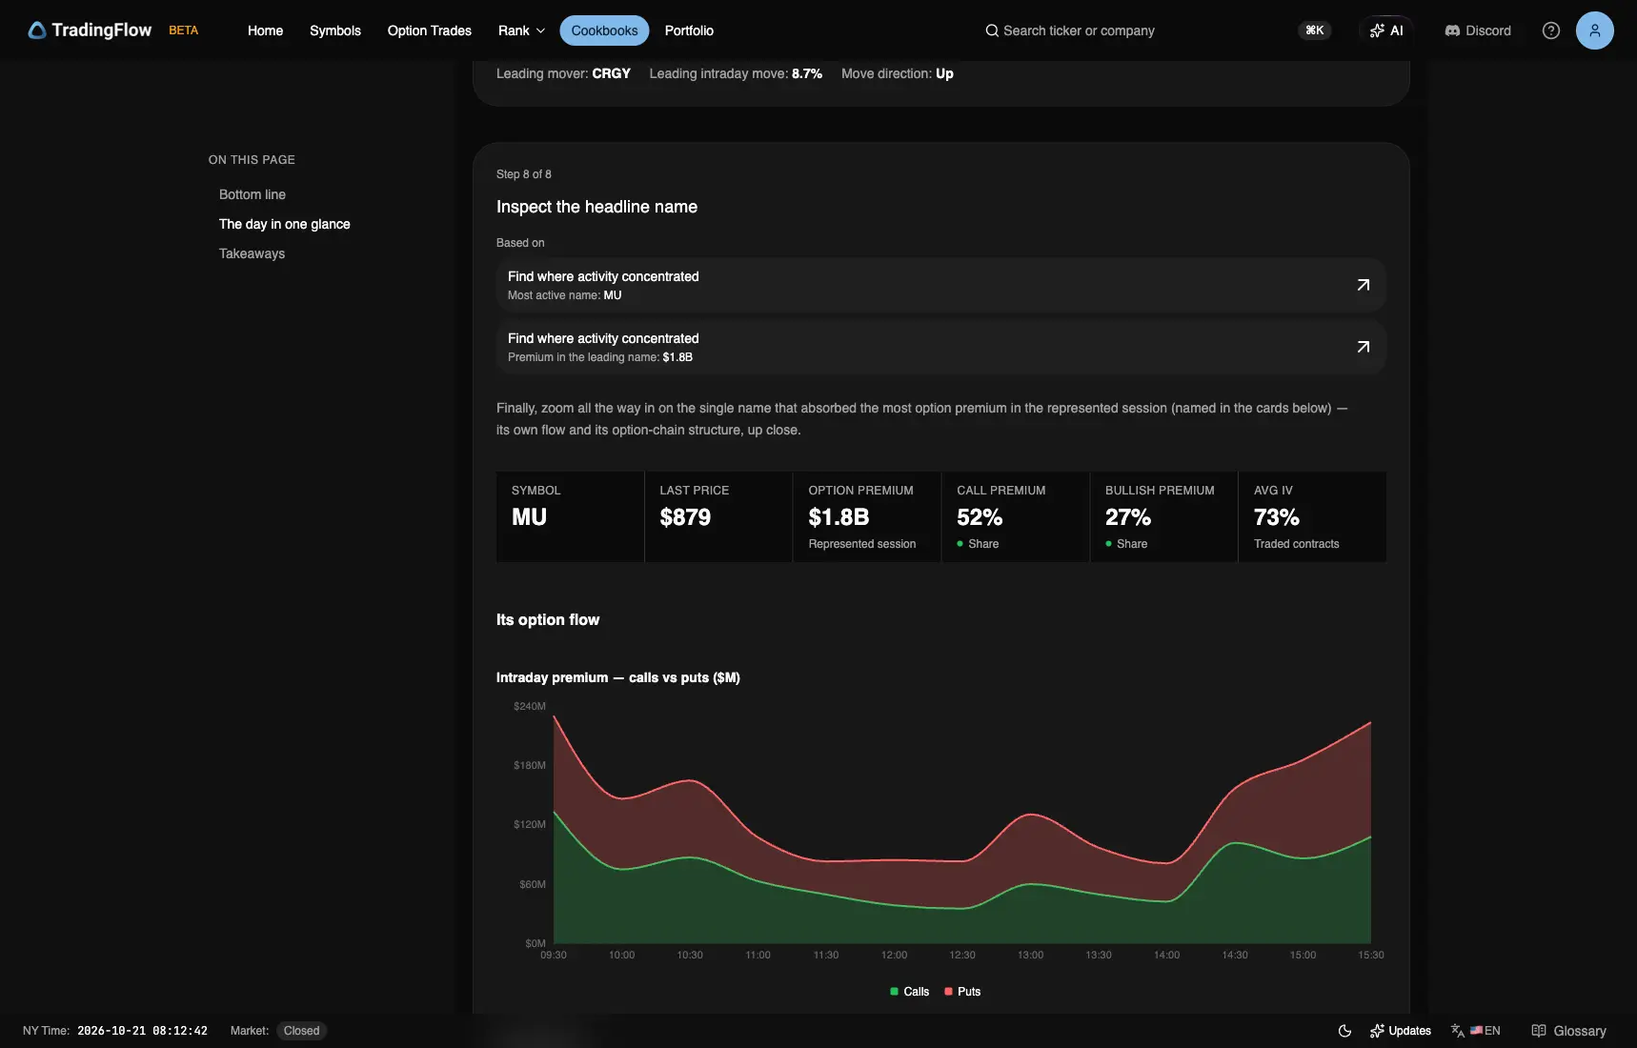1637x1048 pixels.
Task: Click the 52% call premium value
Action: [x=980, y=517]
